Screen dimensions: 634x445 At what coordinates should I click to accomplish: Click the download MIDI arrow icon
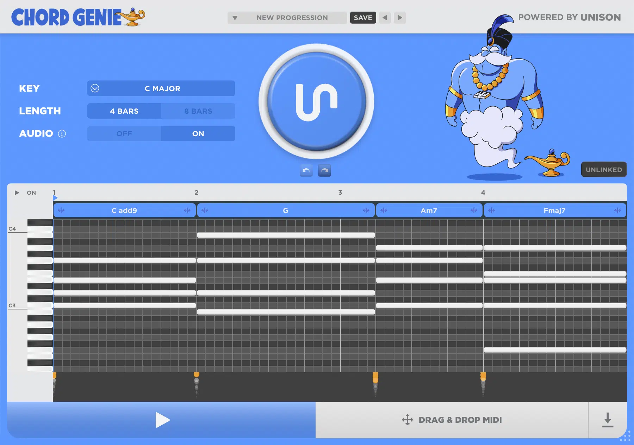click(608, 420)
